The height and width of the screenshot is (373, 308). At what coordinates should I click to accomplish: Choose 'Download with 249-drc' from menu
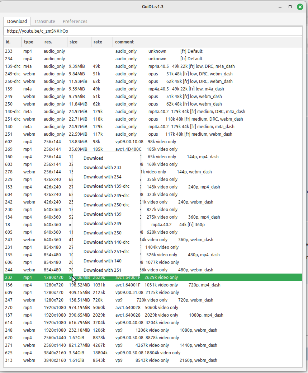click(x=106, y=195)
